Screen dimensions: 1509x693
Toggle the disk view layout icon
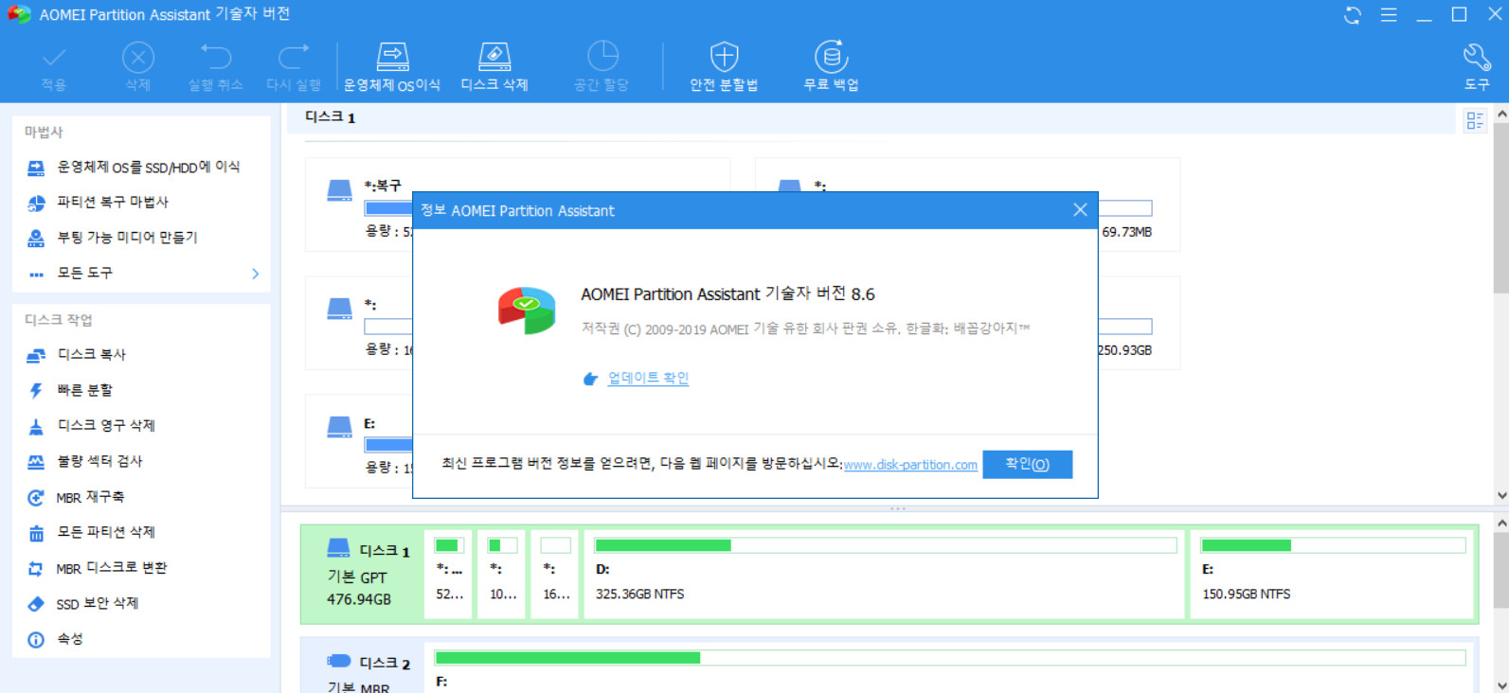click(x=1475, y=120)
